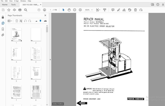Click the Return arrow link on page
Viewport: 165px width, 106px height.
pos(82,103)
